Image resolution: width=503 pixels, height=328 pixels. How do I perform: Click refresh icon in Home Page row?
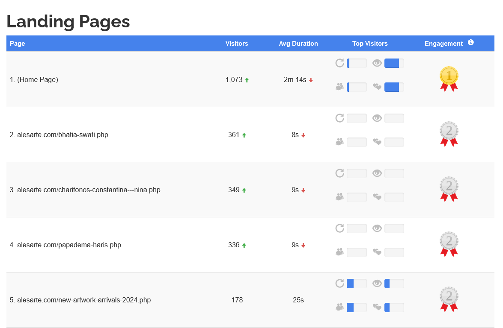340,63
